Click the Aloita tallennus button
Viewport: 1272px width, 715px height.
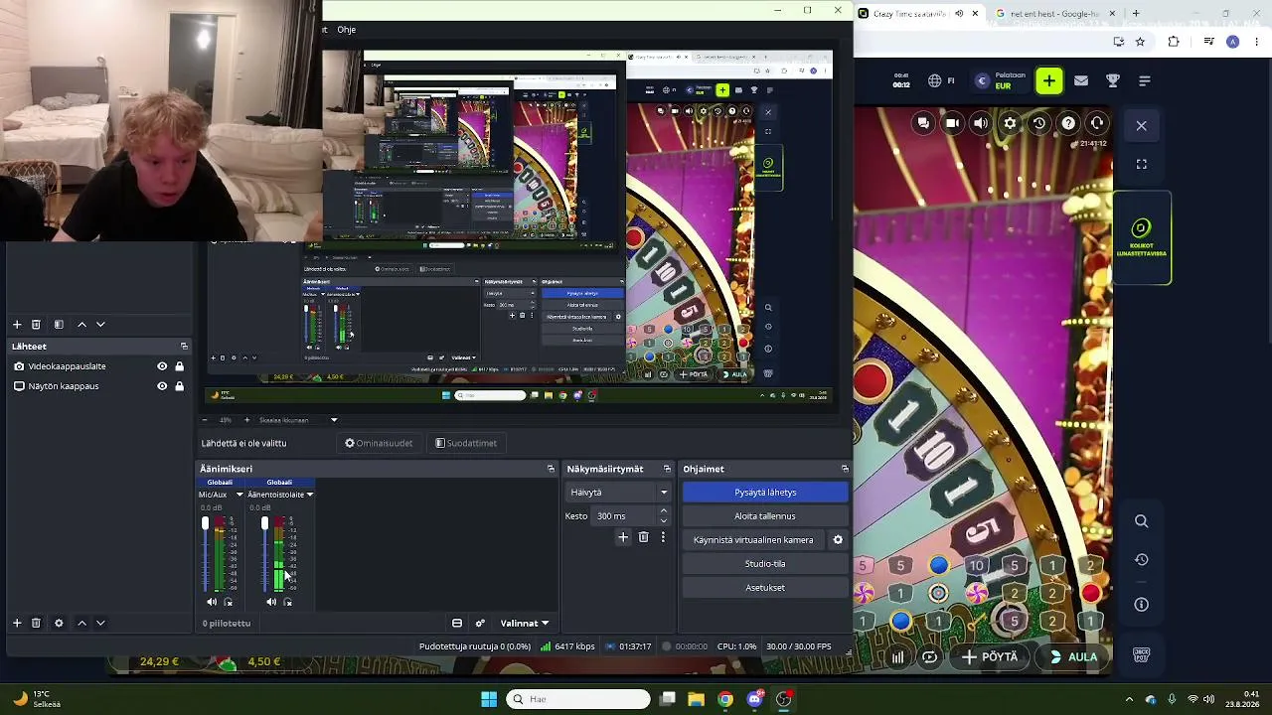point(765,516)
